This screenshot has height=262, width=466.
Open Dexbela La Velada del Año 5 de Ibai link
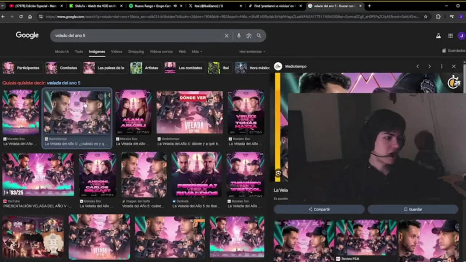[x=197, y=206]
